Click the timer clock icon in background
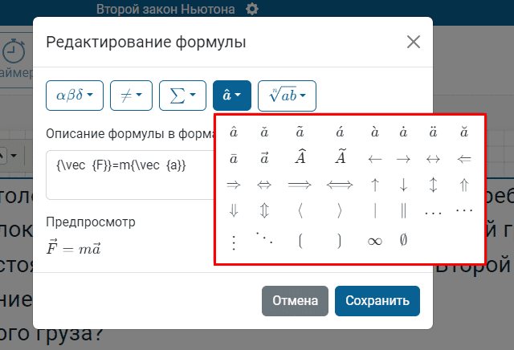The height and width of the screenshot is (350, 514). point(14,51)
